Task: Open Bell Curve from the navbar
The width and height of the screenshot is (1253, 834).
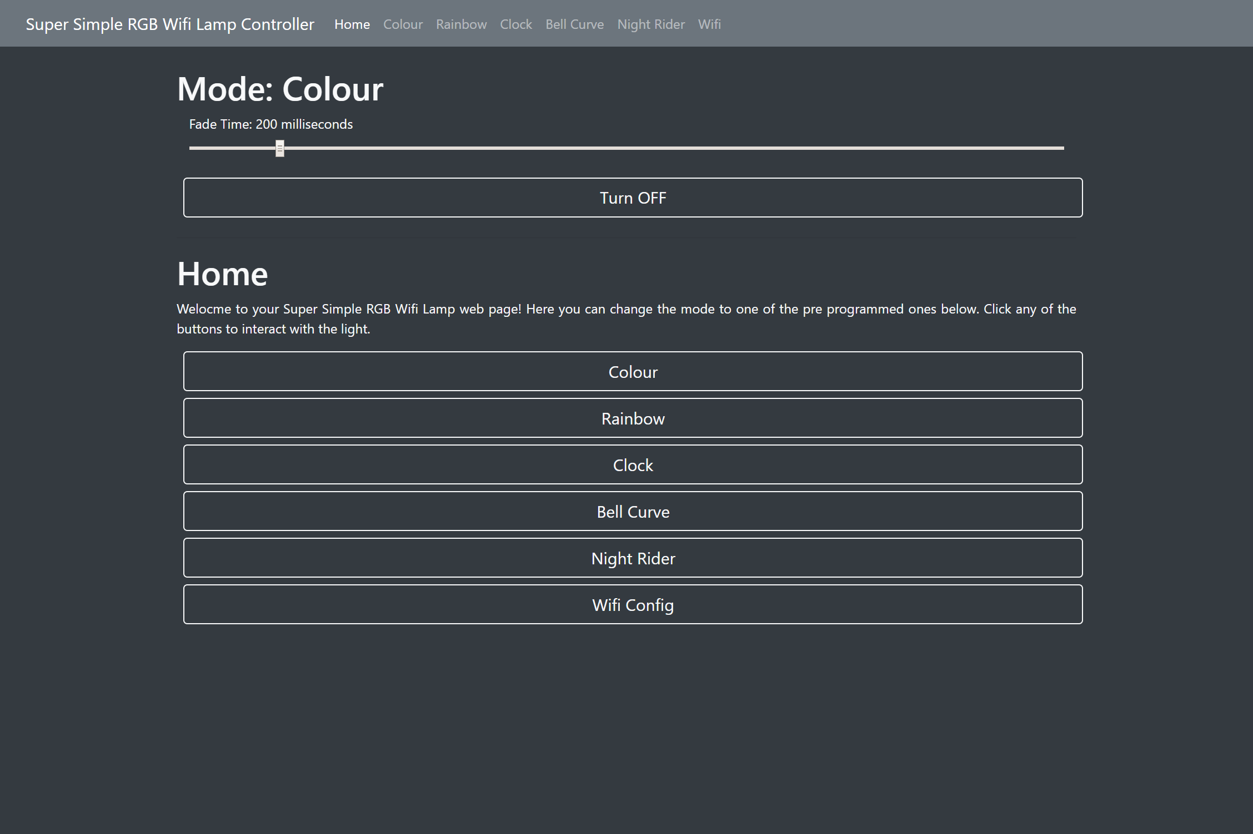Action: click(574, 24)
